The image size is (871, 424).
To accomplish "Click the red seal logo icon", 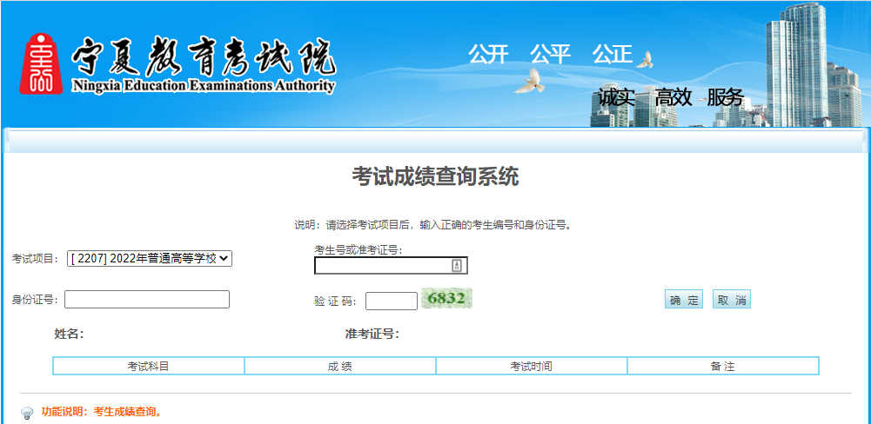I will pyautogui.click(x=42, y=63).
